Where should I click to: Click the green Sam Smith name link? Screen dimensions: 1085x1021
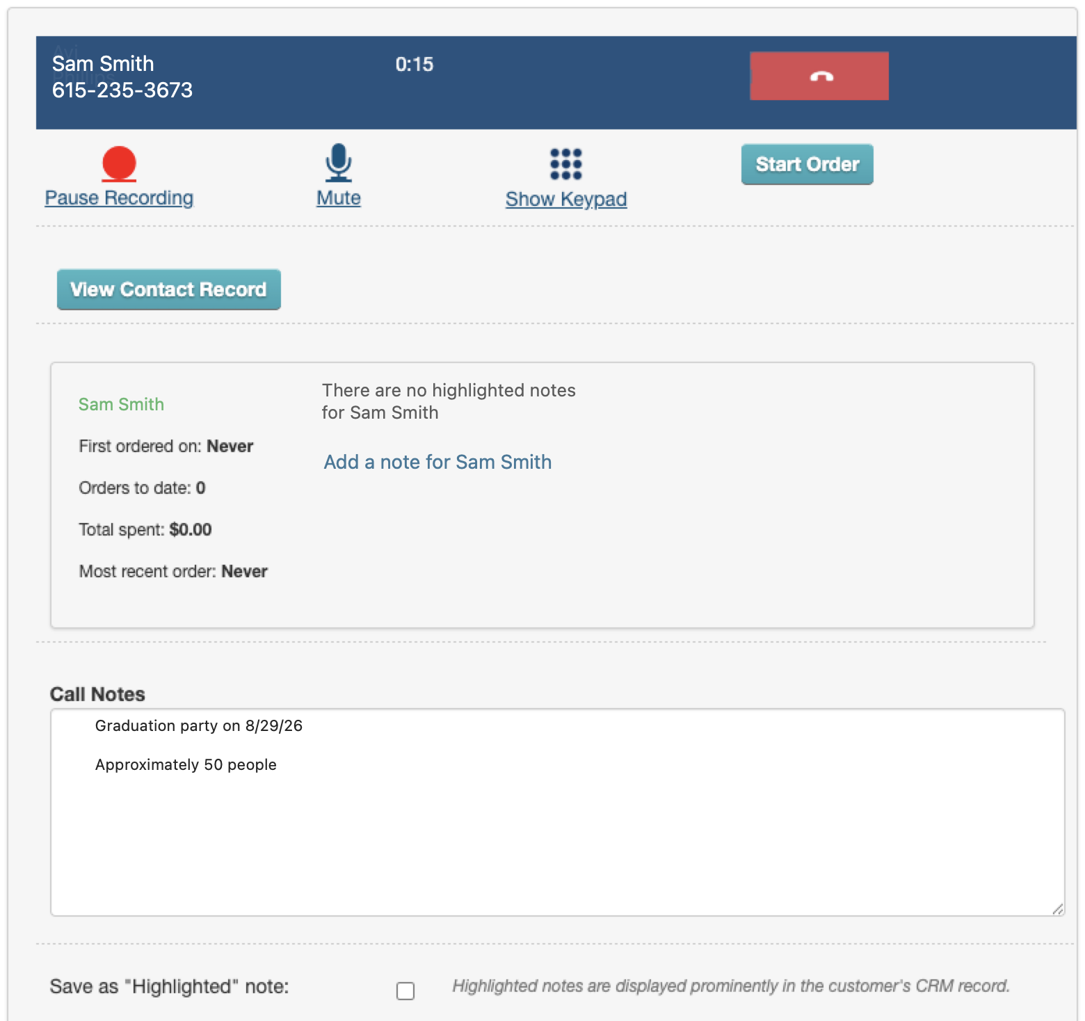pos(121,404)
